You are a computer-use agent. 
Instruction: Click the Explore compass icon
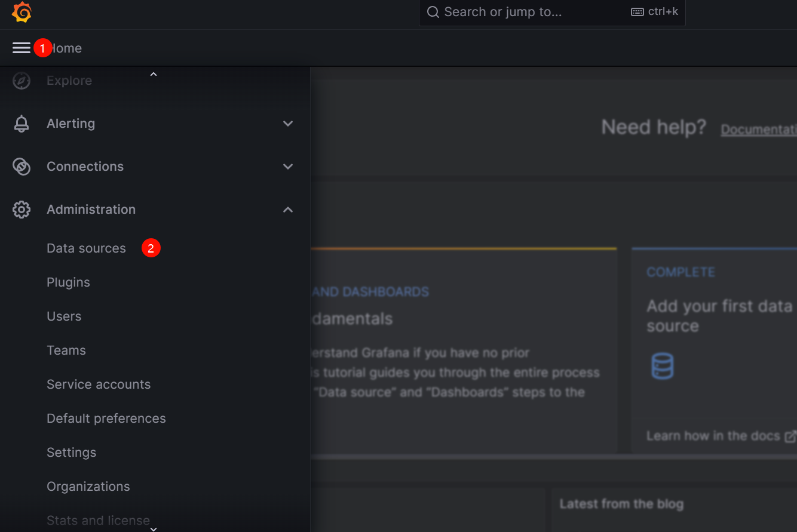tap(22, 81)
